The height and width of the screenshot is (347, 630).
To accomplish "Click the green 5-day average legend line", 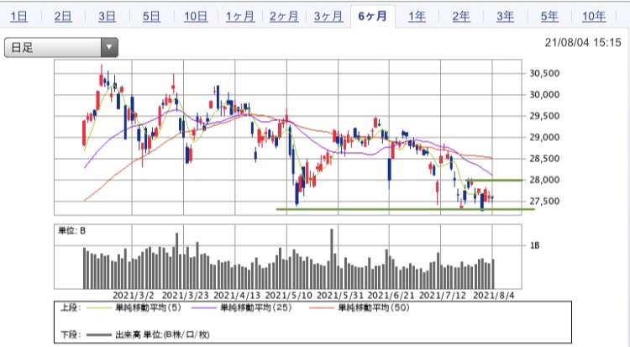I will click(x=99, y=308).
